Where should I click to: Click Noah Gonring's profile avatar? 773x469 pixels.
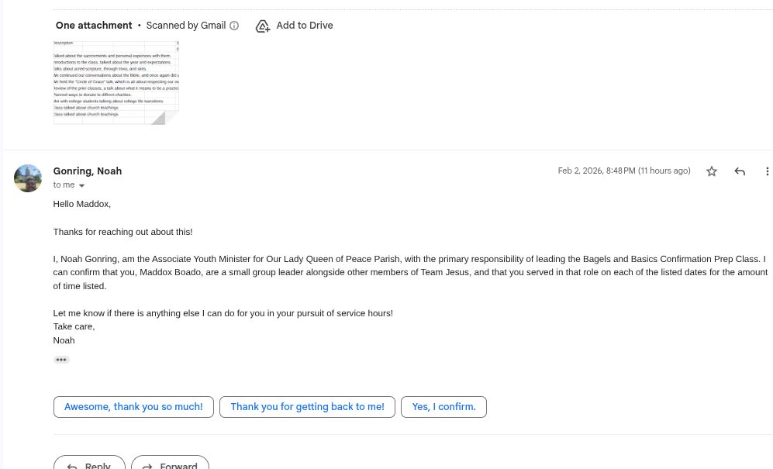28,178
